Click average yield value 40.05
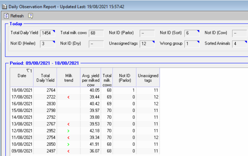The image size is (248, 156). (x=94, y=90)
